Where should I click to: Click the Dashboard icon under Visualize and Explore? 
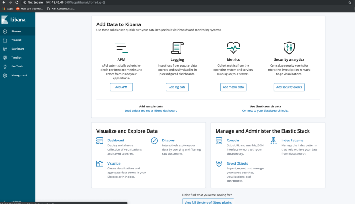point(99,141)
